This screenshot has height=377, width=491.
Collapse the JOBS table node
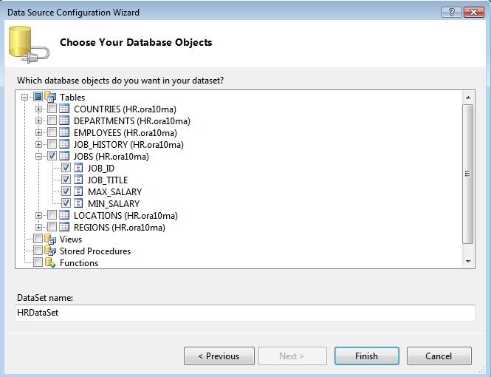(39, 157)
